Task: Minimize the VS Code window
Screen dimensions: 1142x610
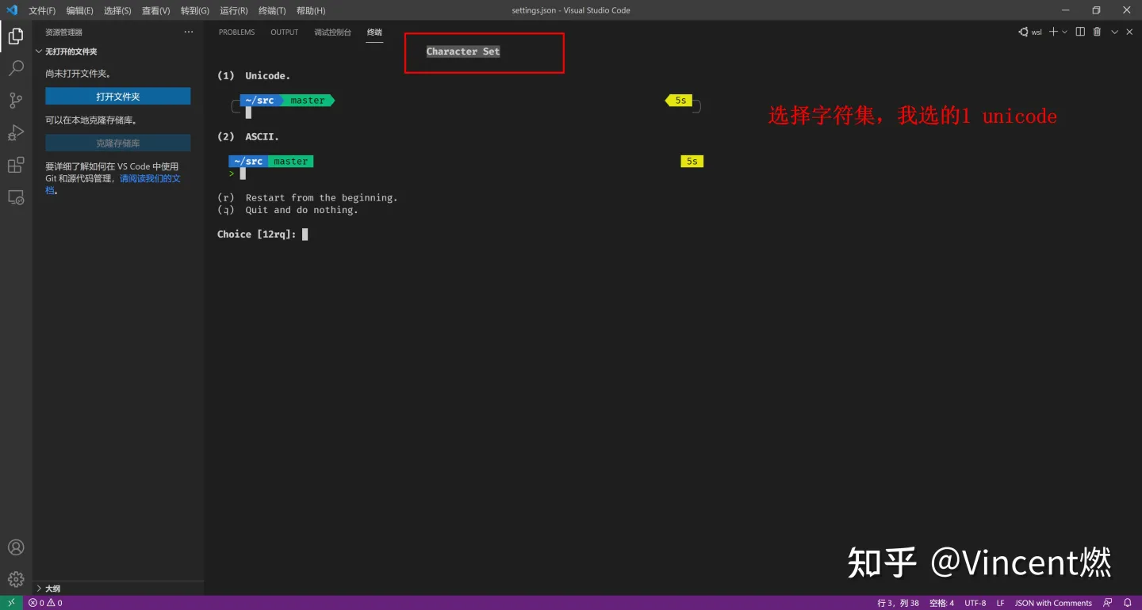Action: point(1065,10)
